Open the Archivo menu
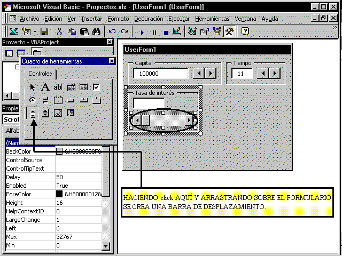This screenshot has width=342, height=256. [29, 19]
